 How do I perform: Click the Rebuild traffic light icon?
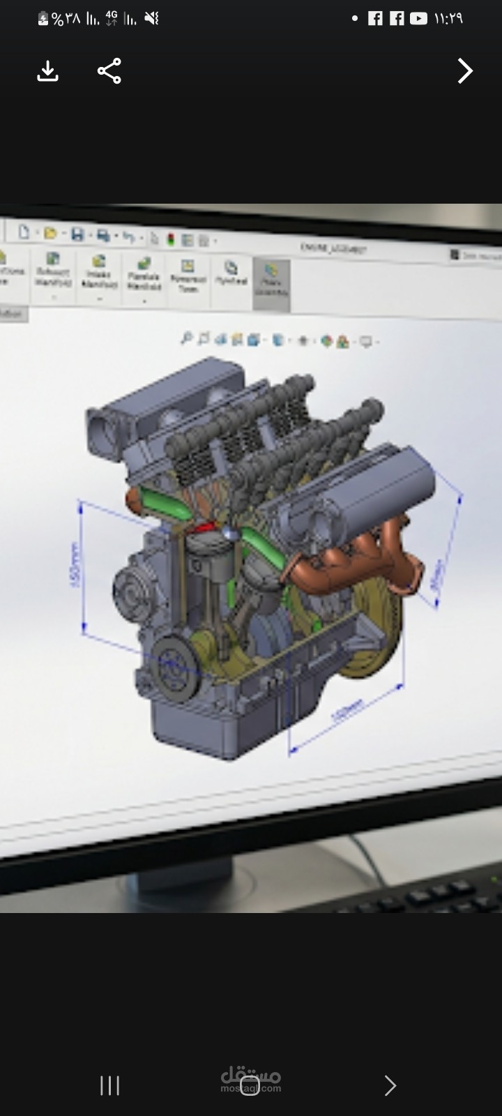172,239
